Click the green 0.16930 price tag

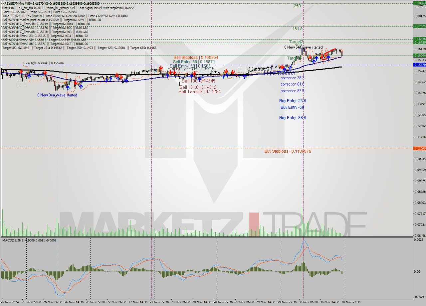tap(419, 39)
